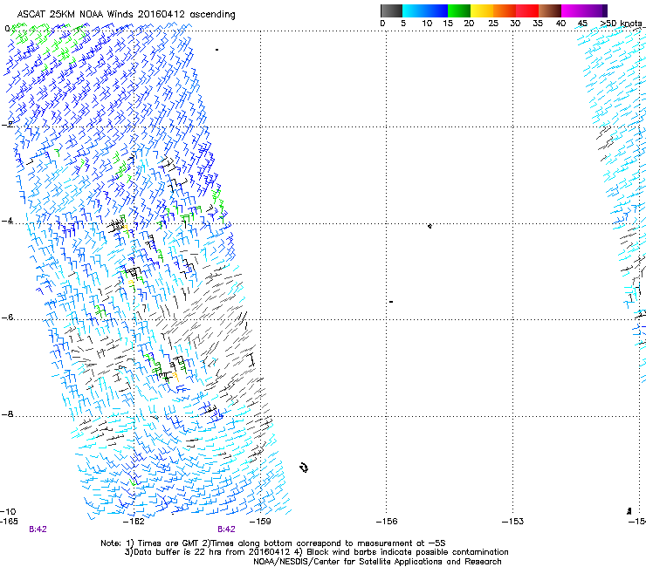Click the '20' label under the color bar
646x567 pixels.
pyautogui.click(x=469, y=24)
